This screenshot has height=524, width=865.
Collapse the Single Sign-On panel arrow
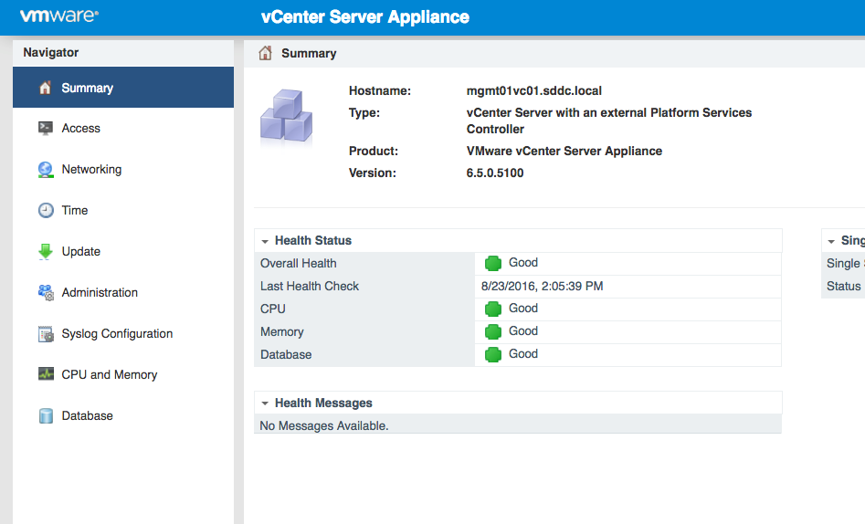[x=831, y=241]
